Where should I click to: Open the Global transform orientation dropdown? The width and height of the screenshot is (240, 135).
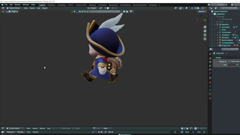(x=93, y=8)
